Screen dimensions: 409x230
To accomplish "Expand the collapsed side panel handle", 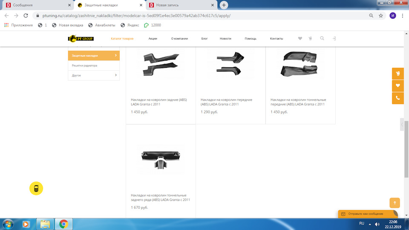I will click(402, 125).
